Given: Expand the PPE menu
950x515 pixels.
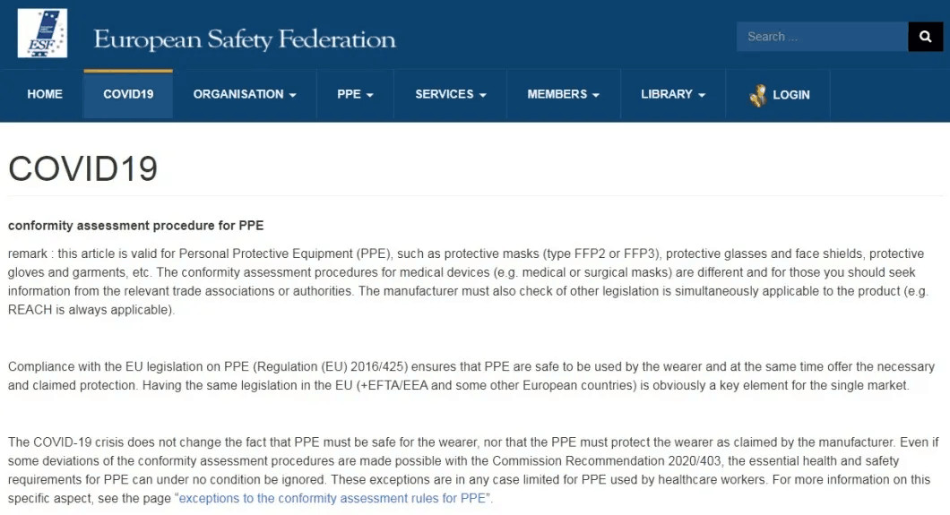Looking at the screenshot, I should coord(355,94).
